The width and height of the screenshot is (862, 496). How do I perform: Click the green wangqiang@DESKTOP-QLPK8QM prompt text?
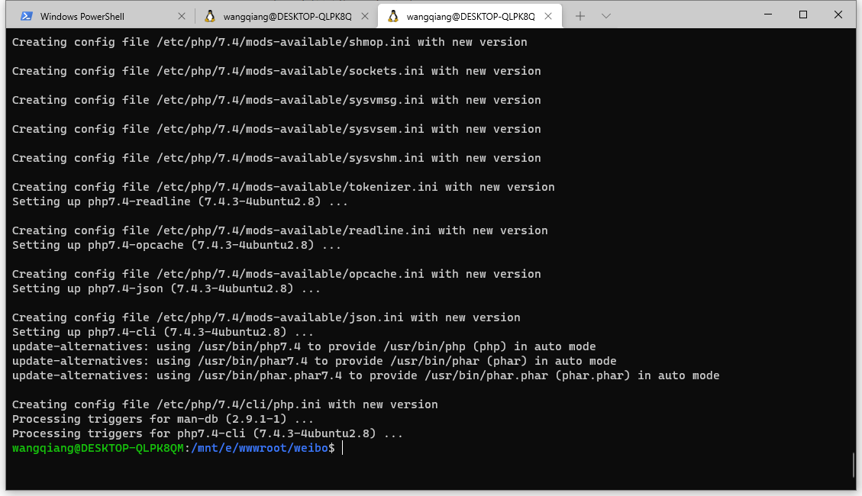pos(98,448)
